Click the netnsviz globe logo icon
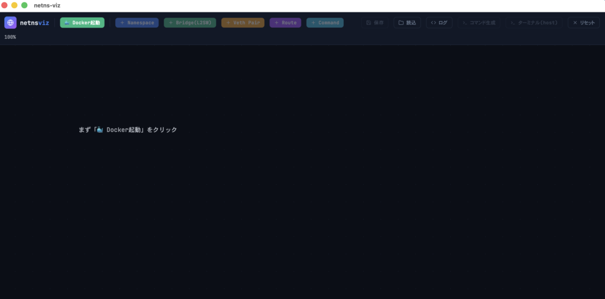This screenshot has width=605, height=299. coord(11,22)
